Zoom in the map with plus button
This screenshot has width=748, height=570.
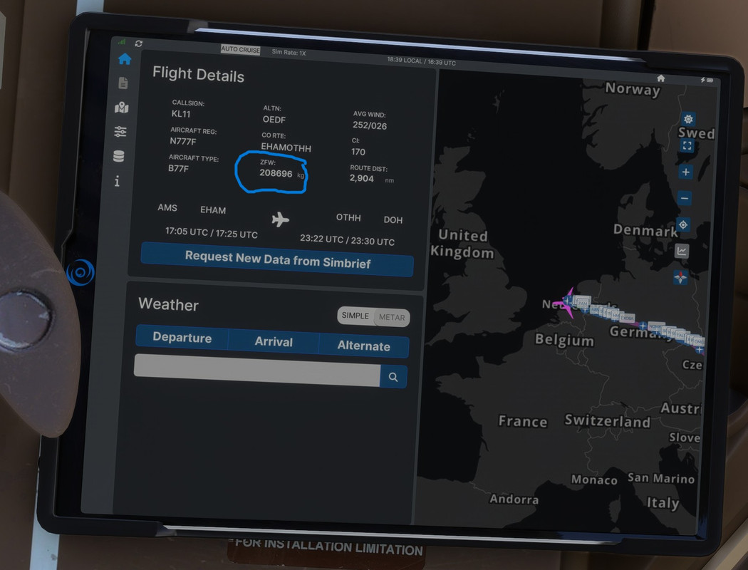[685, 172]
